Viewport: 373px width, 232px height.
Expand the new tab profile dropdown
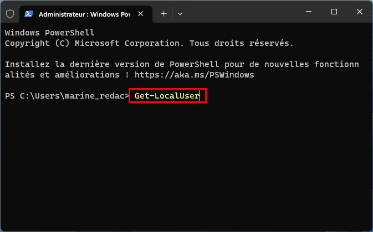point(180,14)
